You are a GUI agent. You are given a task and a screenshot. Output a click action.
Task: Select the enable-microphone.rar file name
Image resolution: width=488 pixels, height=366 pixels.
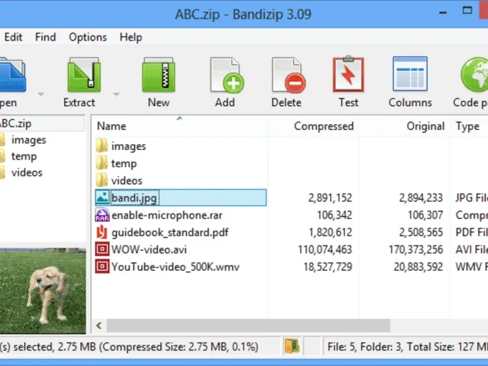(x=167, y=215)
